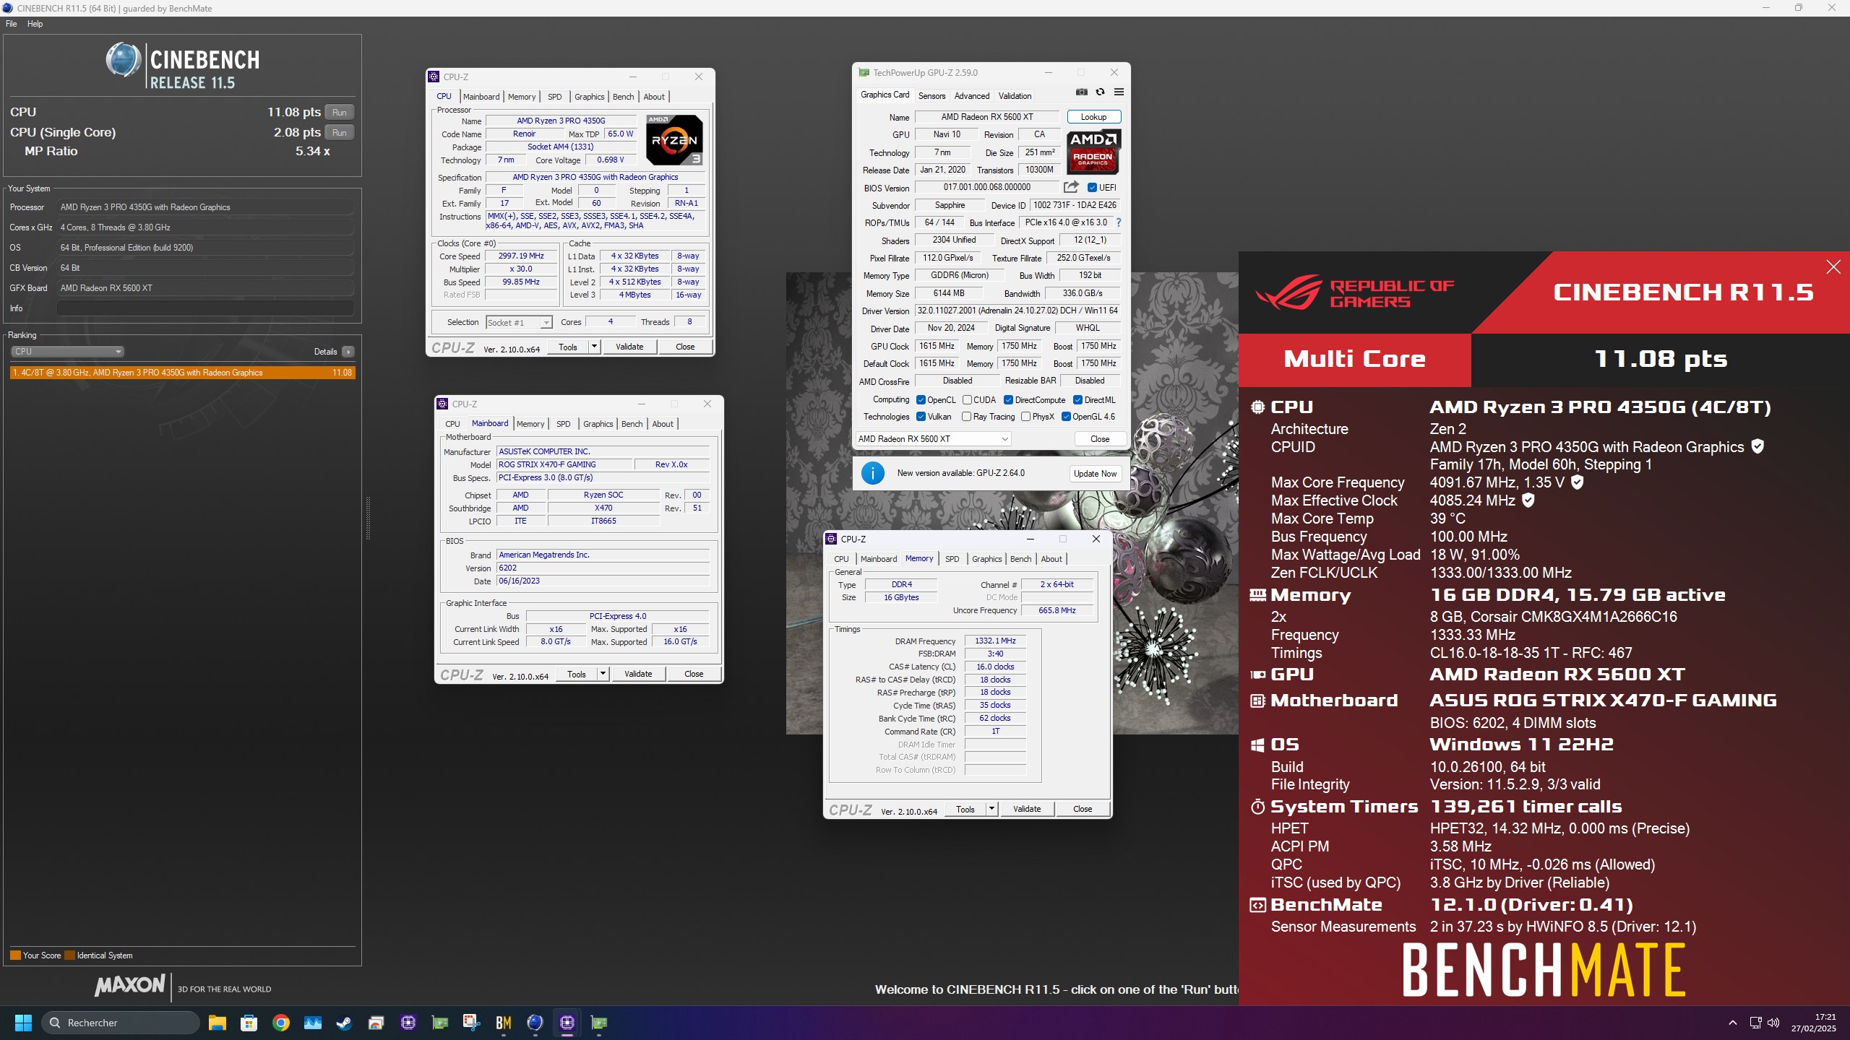Switch to Cinebench globe taskbar icon

[535, 1023]
